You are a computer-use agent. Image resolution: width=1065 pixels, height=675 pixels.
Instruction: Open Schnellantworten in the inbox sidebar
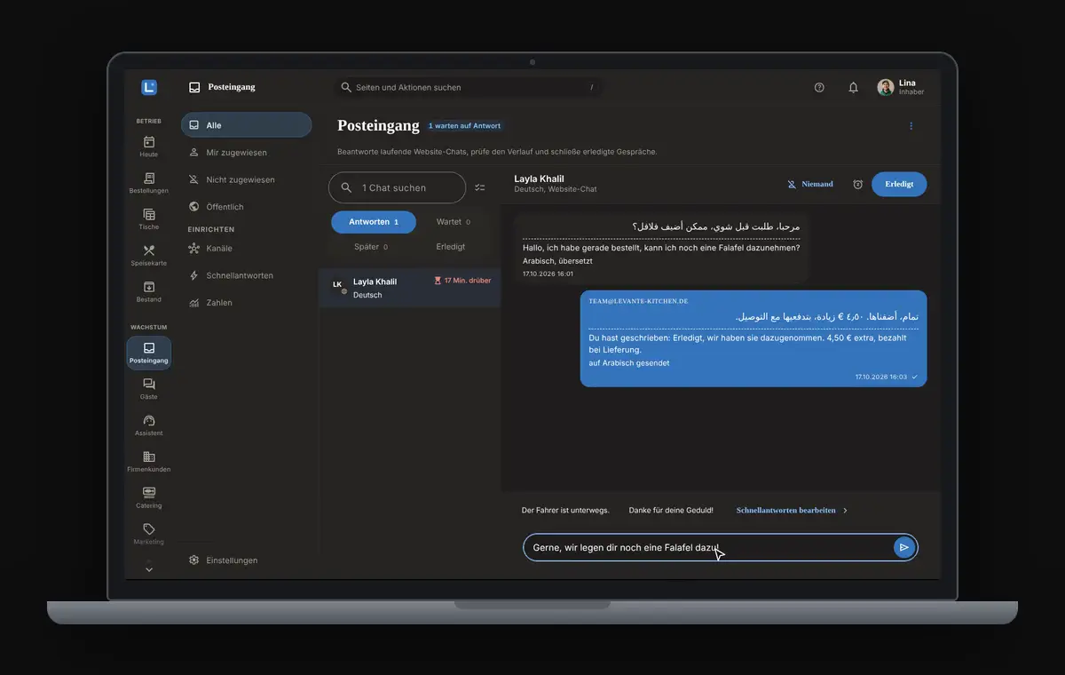tap(246, 275)
